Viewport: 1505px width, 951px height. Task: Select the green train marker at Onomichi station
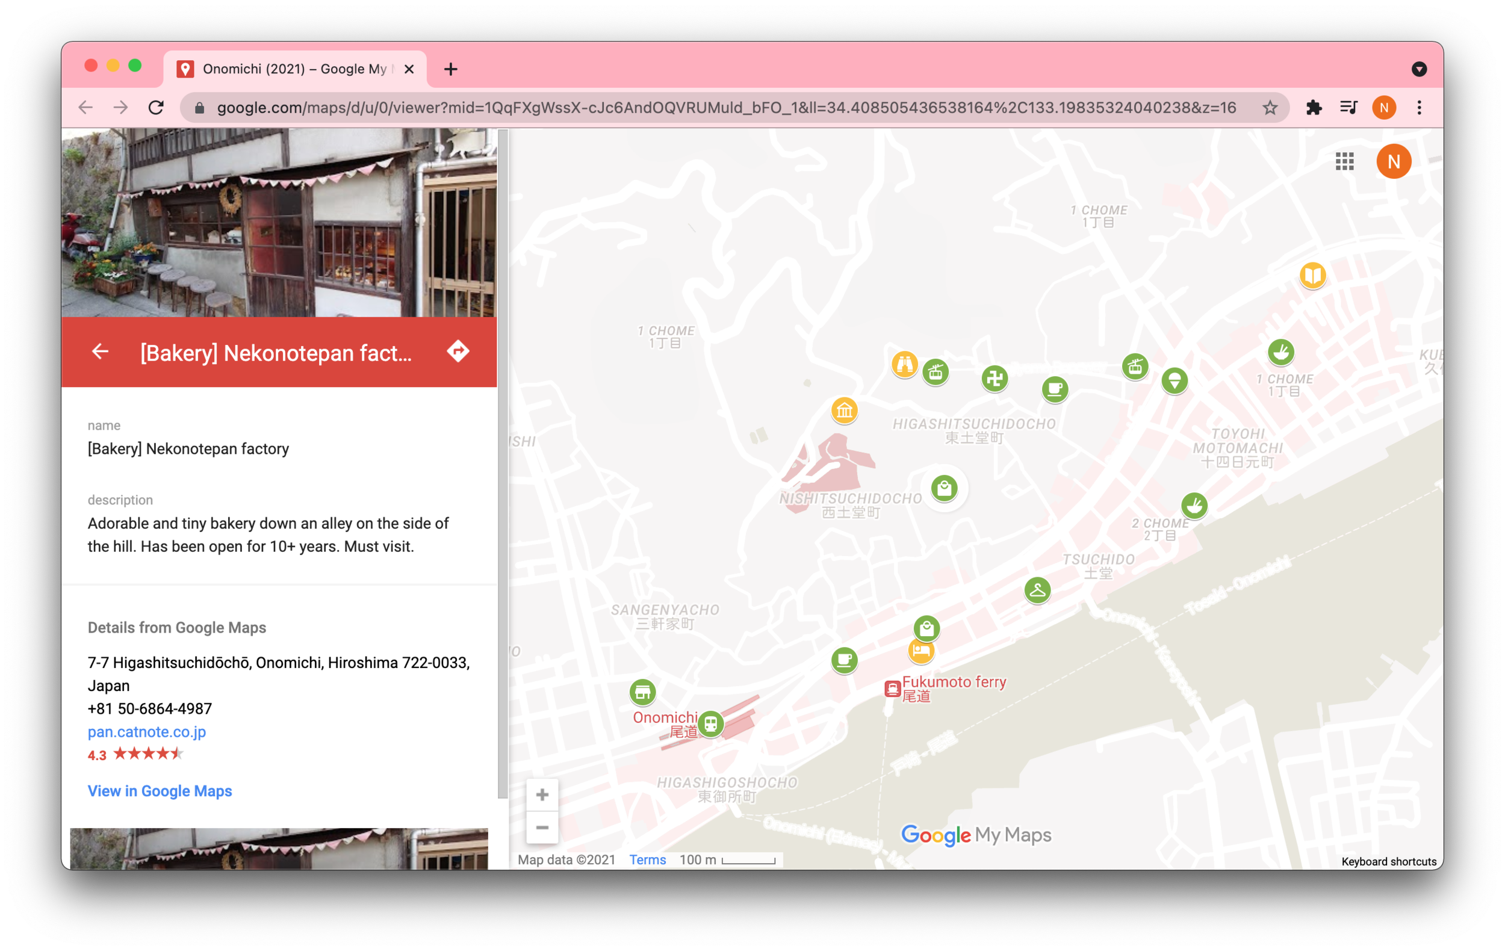click(710, 724)
